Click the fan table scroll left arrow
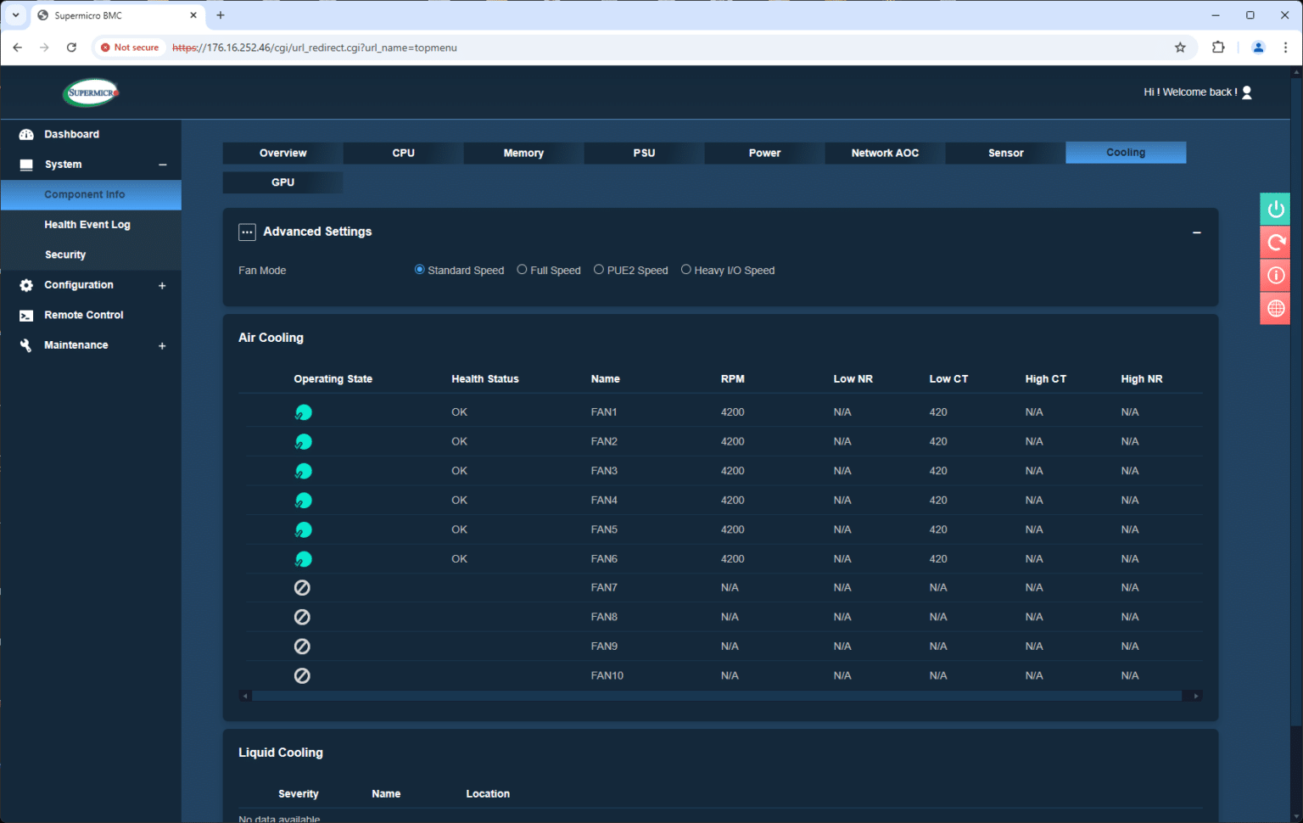This screenshot has height=823, width=1303. (246, 696)
